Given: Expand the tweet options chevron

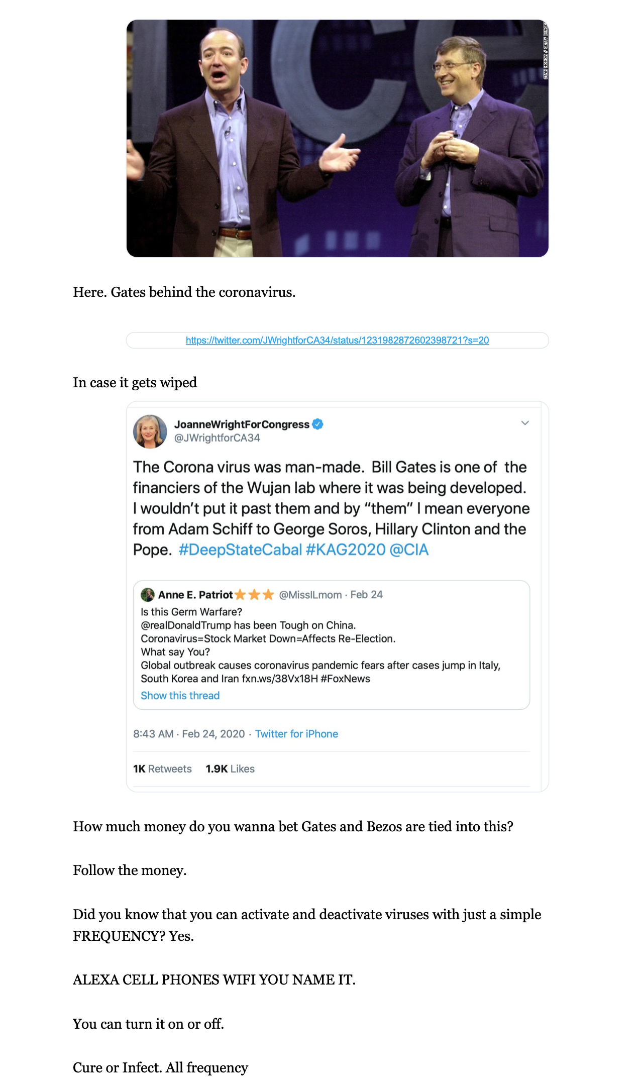Looking at the screenshot, I should [x=525, y=423].
